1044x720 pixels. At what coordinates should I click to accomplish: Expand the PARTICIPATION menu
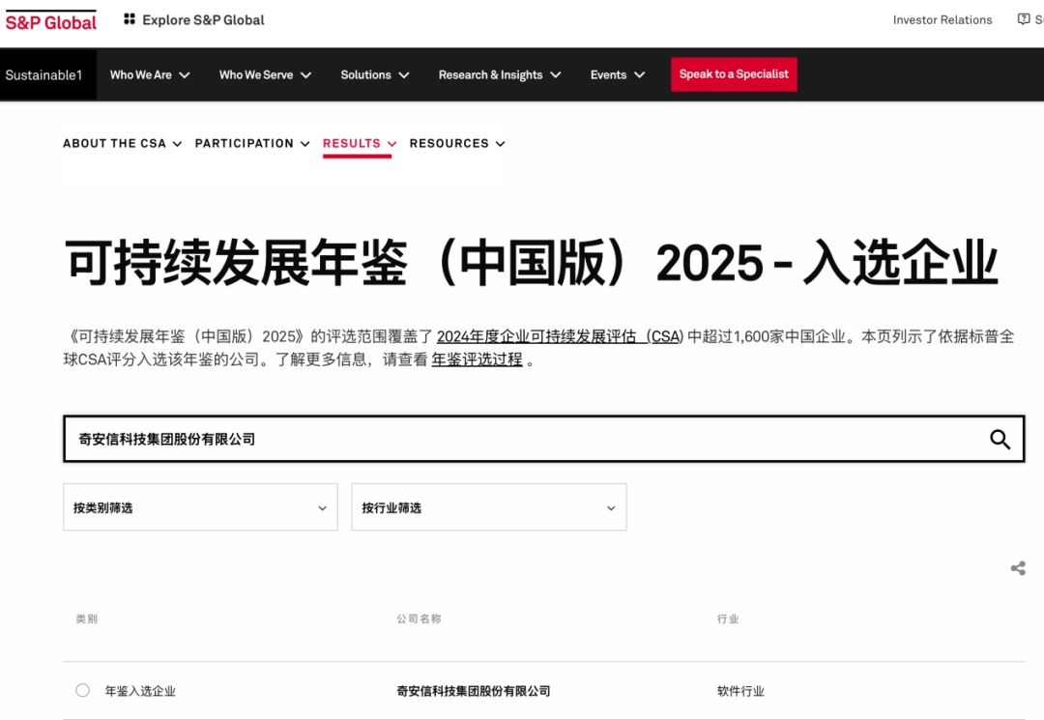point(252,143)
